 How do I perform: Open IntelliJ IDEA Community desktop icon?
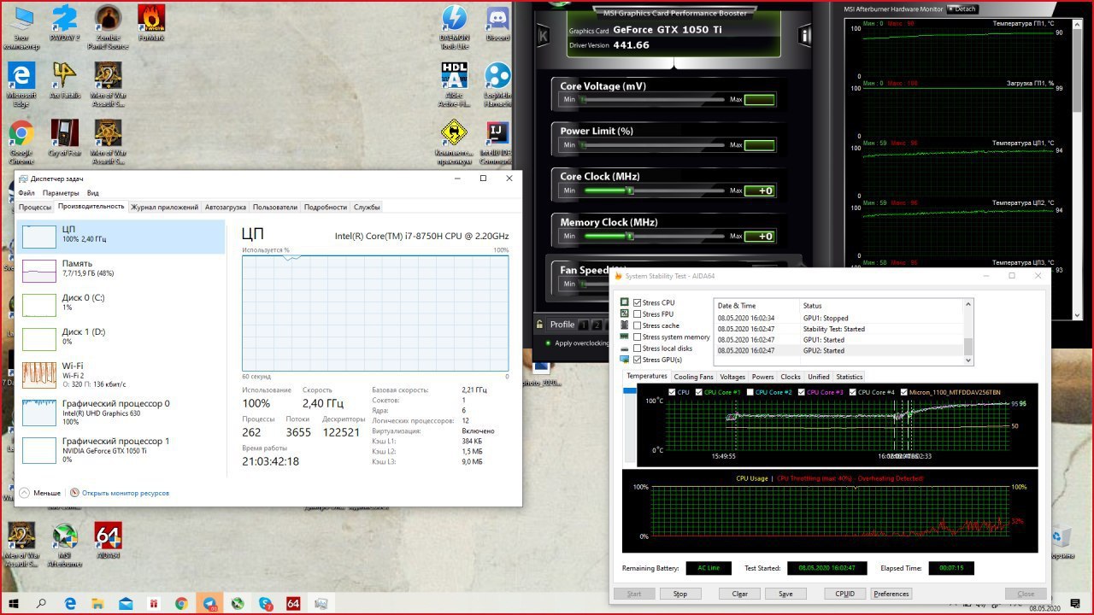click(497, 141)
